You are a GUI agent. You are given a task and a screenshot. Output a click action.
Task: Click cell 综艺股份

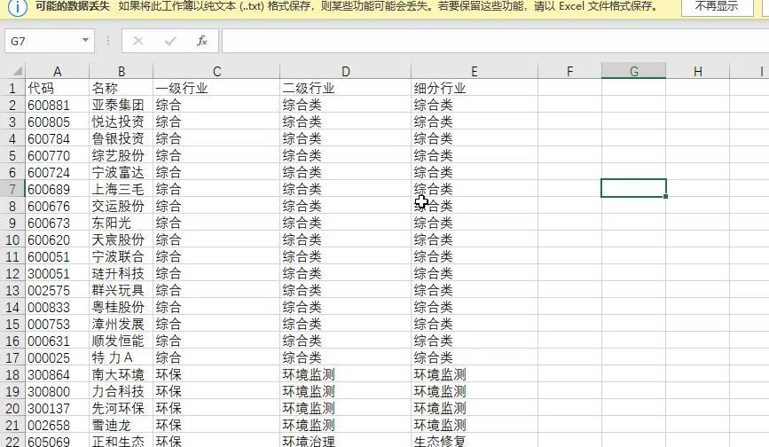click(x=122, y=155)
